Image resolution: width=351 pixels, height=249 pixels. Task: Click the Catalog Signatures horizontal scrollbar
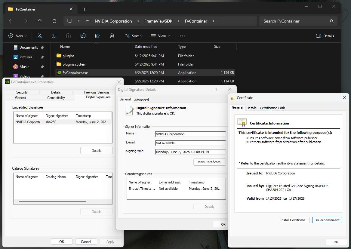tap(53, 201)
